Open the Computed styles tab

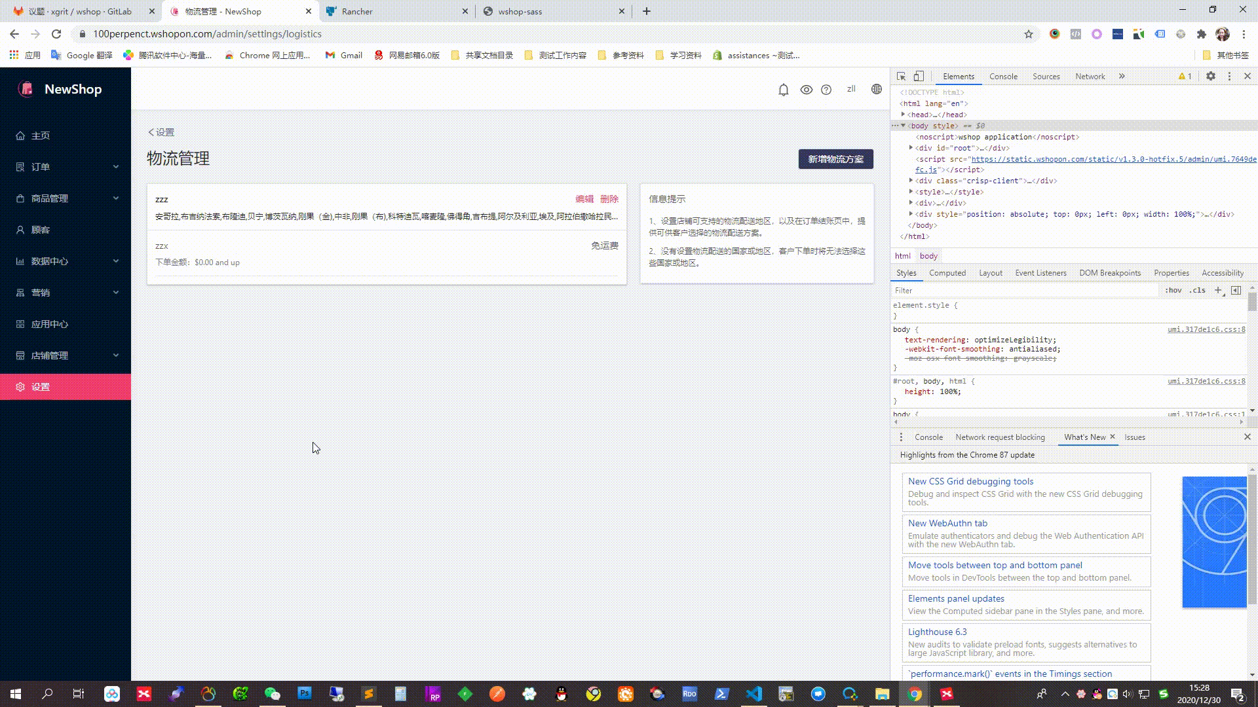pyautogui.click(x=947, y=273)
